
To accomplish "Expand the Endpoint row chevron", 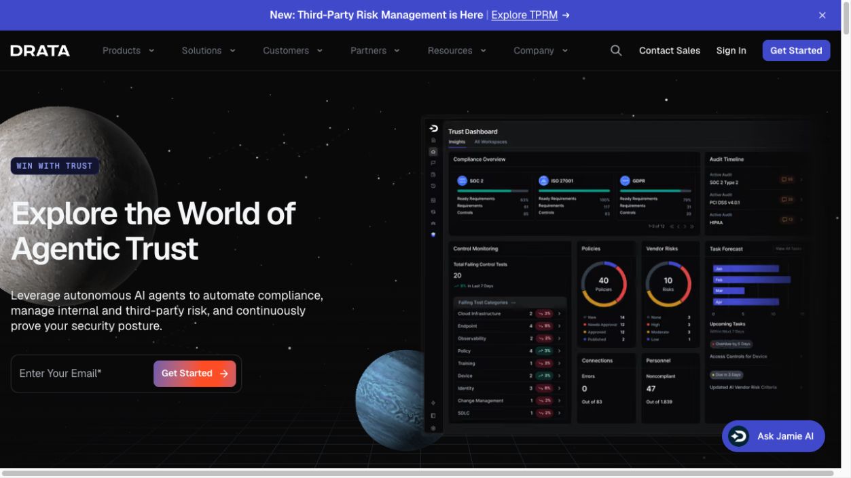I will pos(560,326).
